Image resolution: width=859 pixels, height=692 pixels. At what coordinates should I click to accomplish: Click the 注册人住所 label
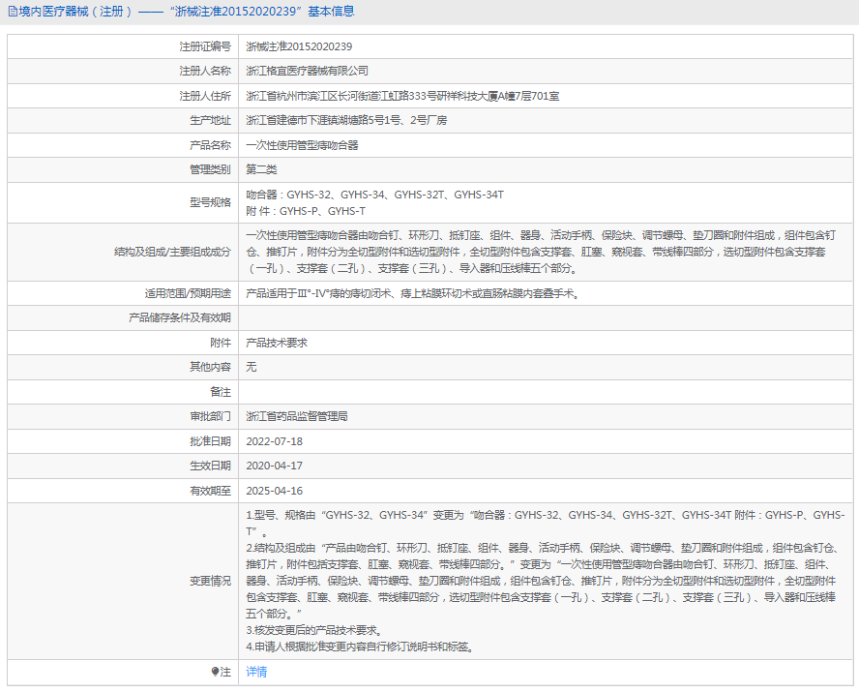205,96
